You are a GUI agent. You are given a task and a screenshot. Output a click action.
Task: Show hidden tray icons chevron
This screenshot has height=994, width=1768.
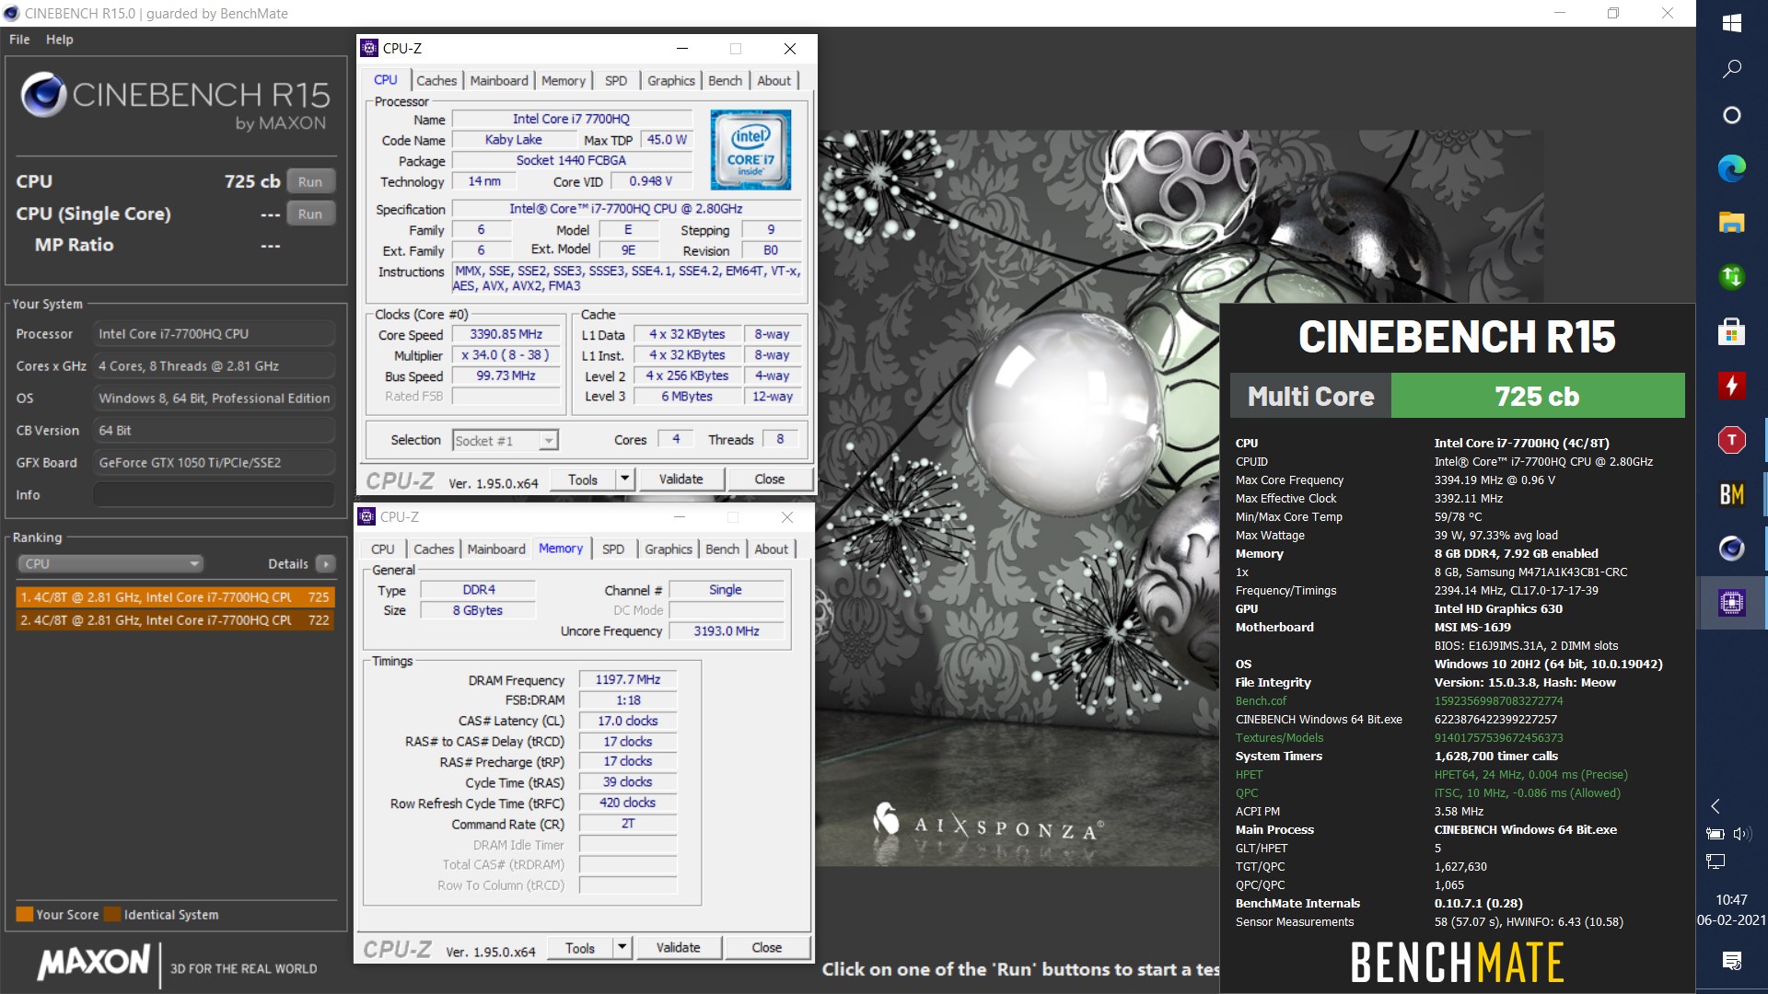click(x=1716, y=806)
